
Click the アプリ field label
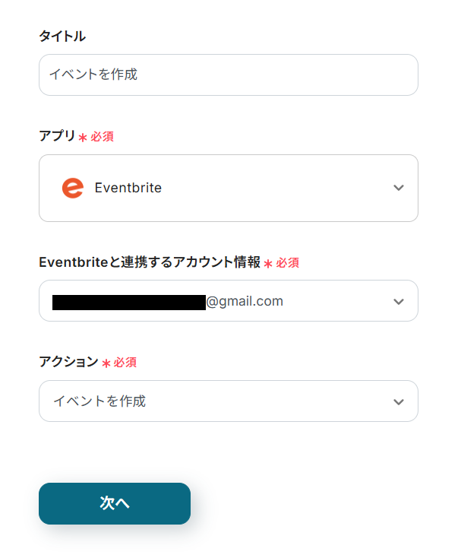click(x=57, y=135)
